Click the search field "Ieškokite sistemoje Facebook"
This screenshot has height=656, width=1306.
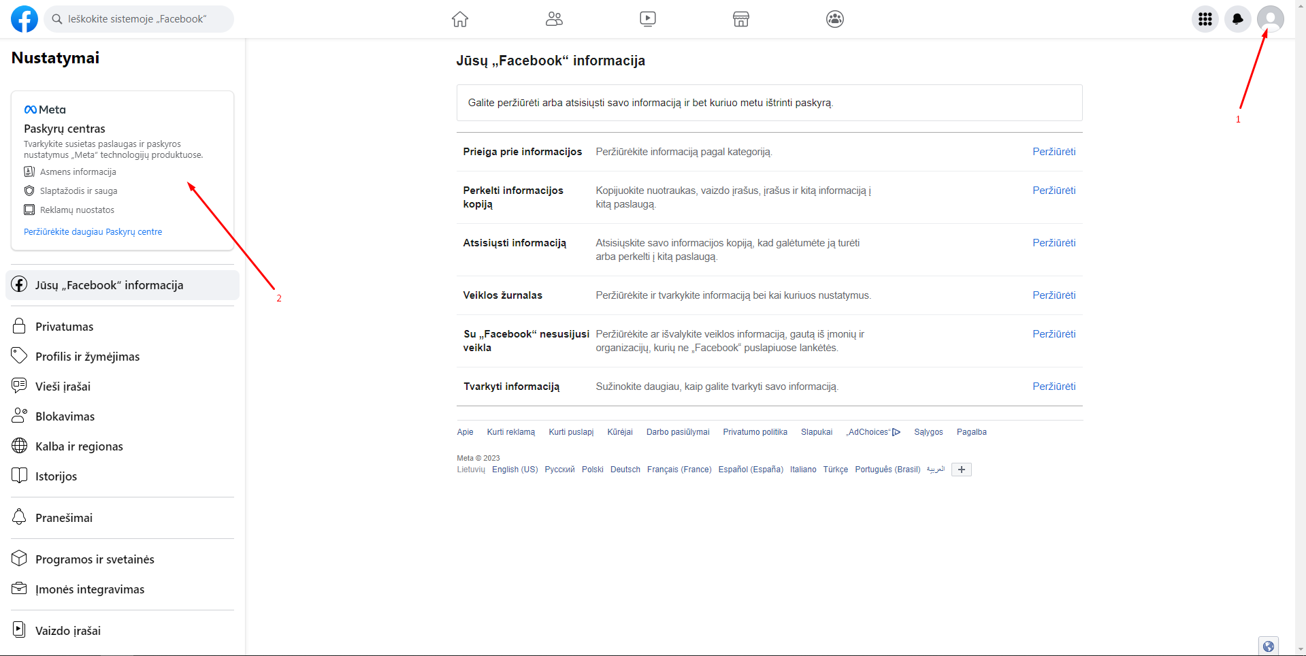(139, 19)
